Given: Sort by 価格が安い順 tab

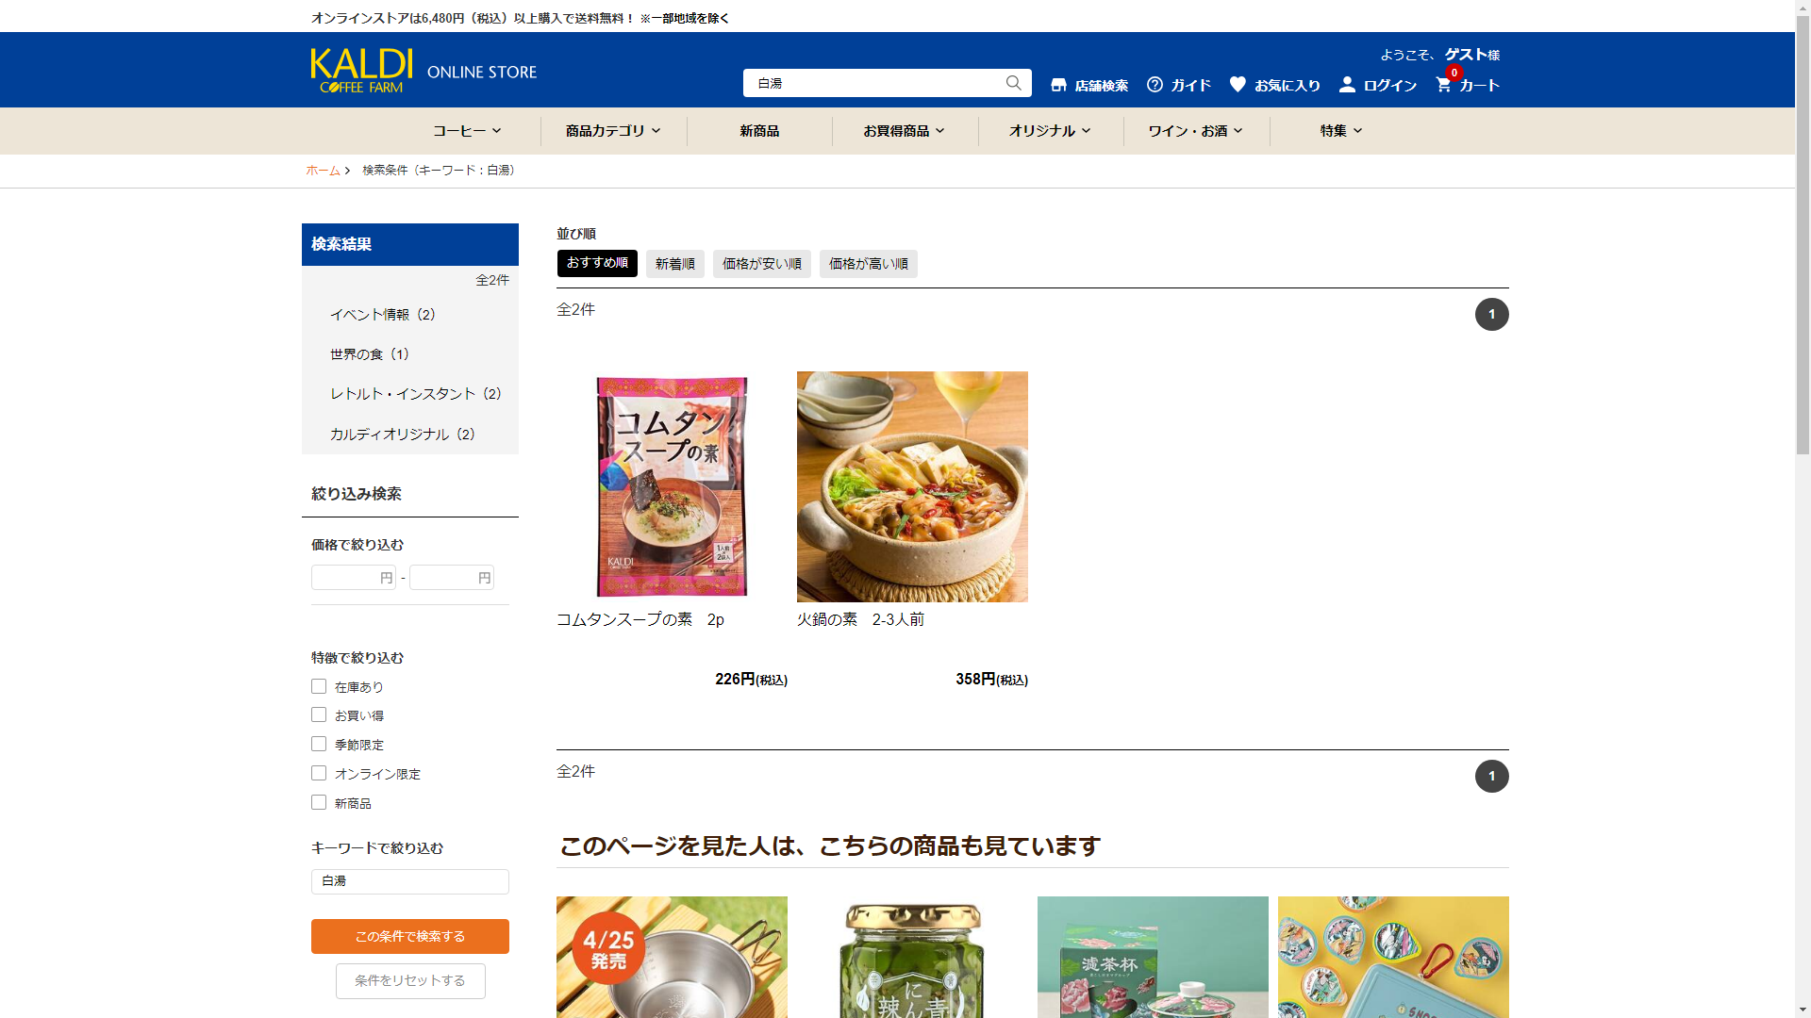Looking at the screenshot, I should point(761,264).
